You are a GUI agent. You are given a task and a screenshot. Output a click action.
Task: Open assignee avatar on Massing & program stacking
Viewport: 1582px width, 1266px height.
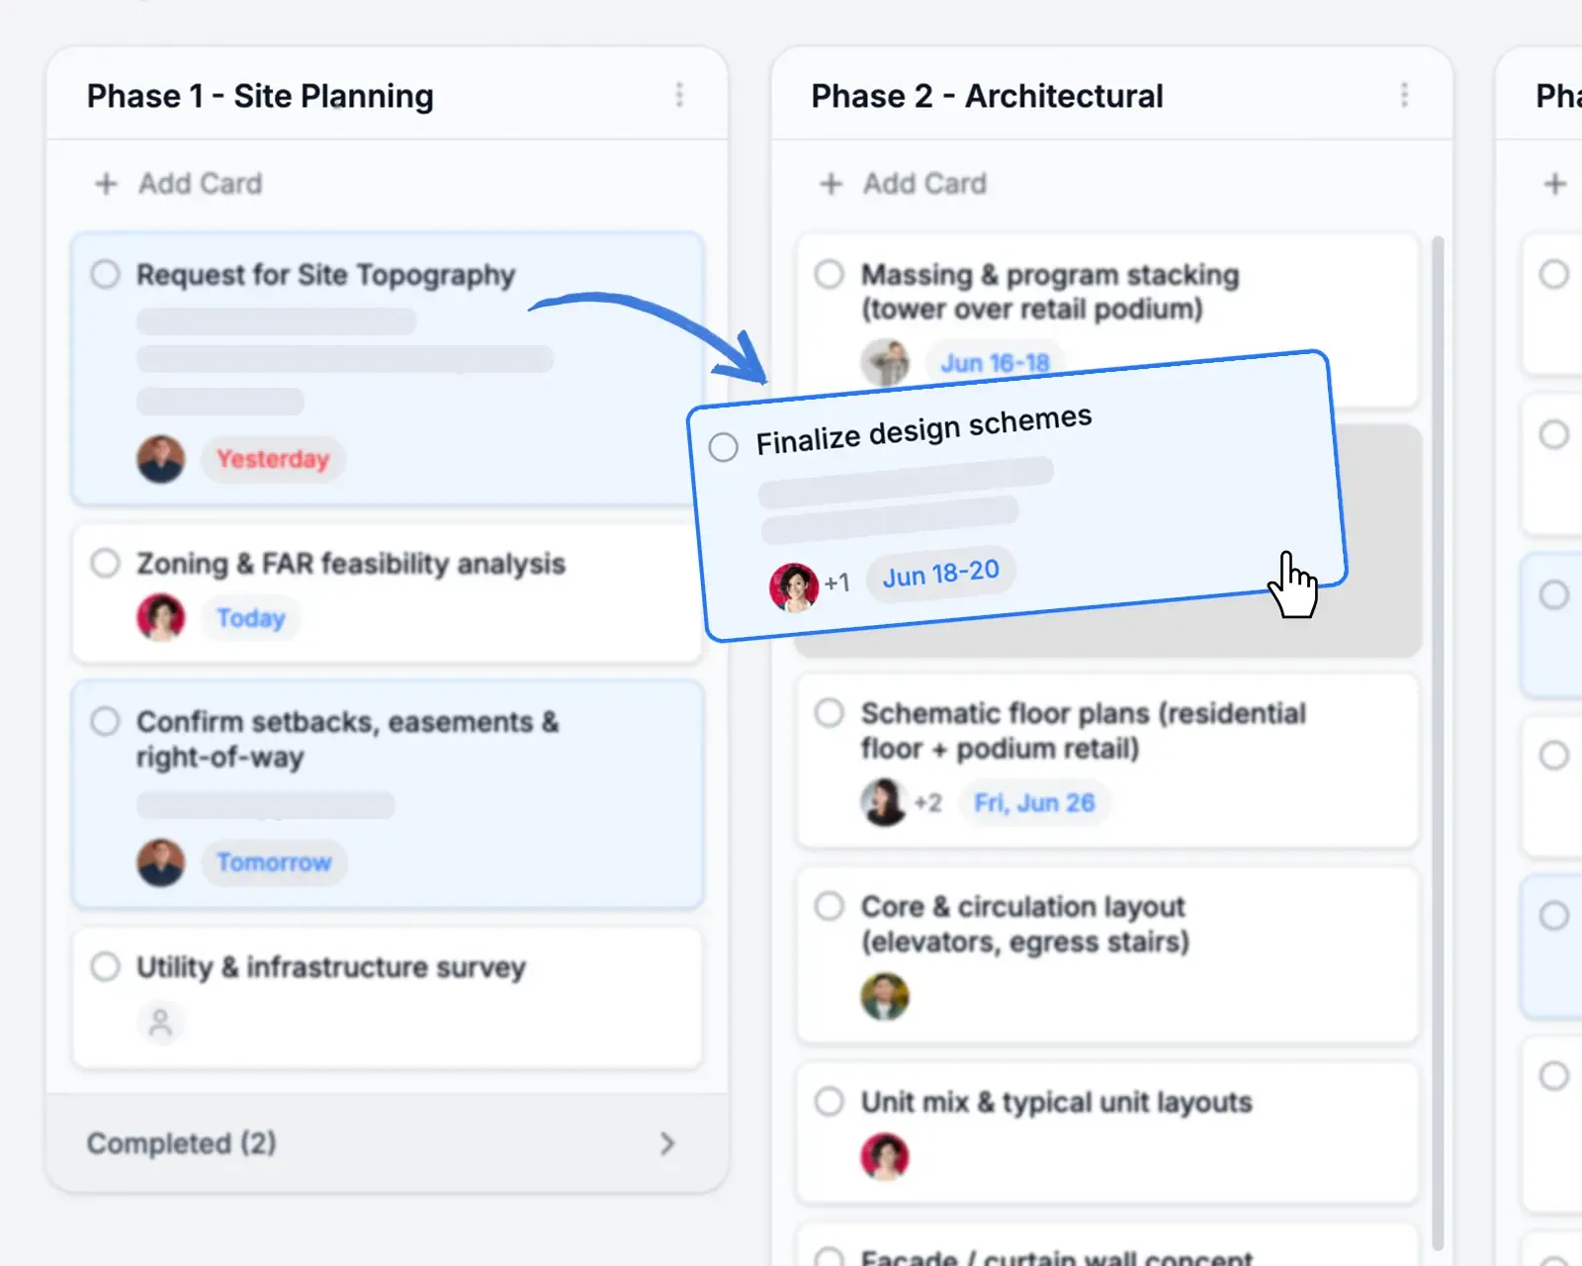click(x=885, y=362)
